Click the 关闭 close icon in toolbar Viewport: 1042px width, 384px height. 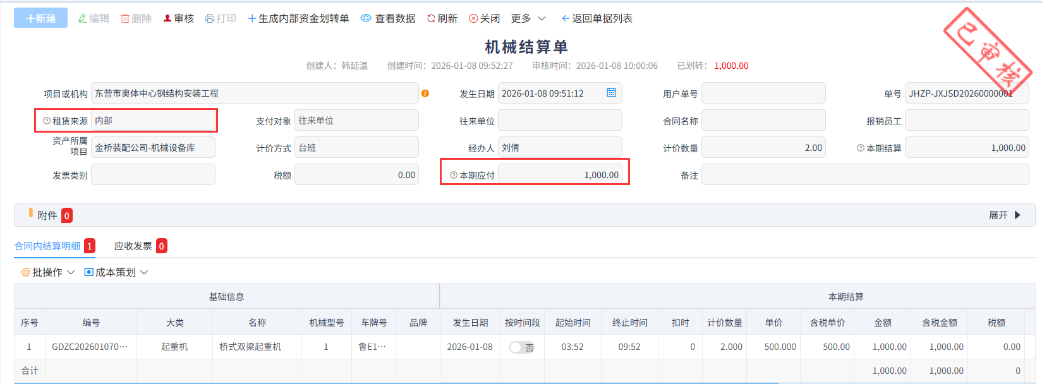[473, 19]
